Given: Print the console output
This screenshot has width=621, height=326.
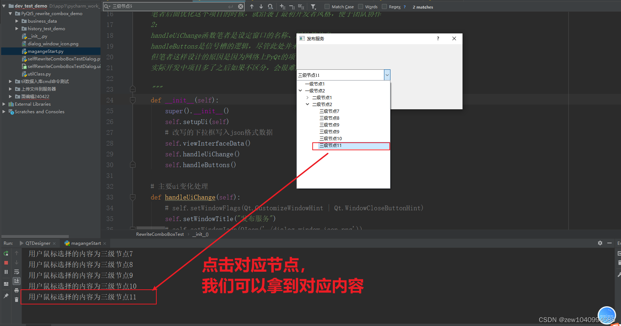Looking at the screenshot, I should tap(17, 291).
